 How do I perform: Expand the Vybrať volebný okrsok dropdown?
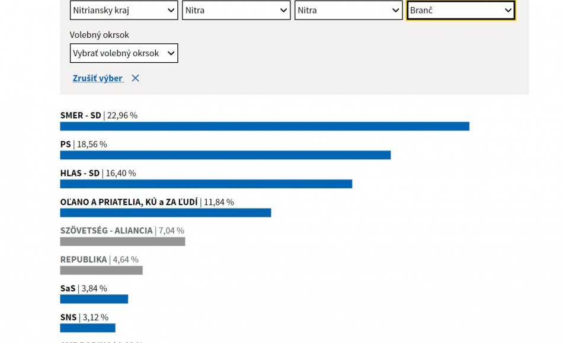[x=124, y=53]
